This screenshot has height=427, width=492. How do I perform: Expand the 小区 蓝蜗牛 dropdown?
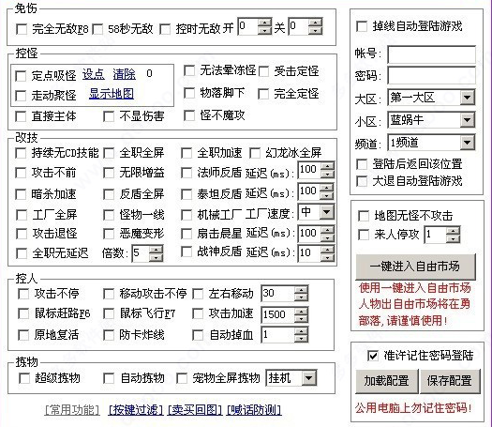pyautogui.click(x=468, y=120)
